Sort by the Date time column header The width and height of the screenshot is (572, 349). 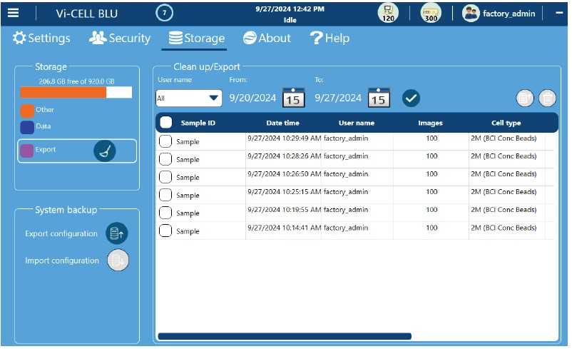tap(282, 123)
